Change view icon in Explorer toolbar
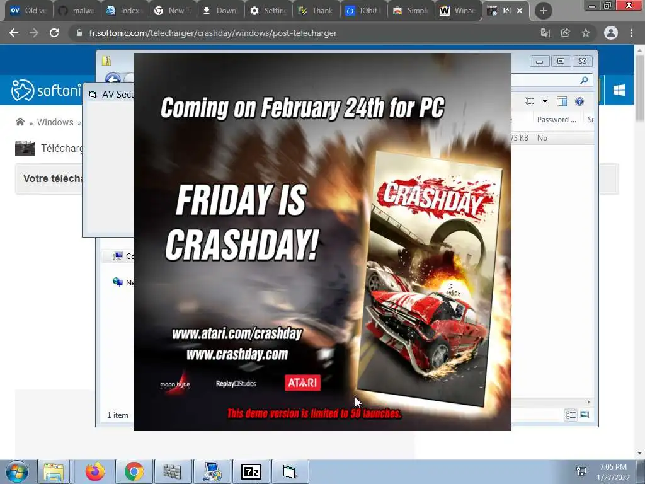 click(530, 101)
